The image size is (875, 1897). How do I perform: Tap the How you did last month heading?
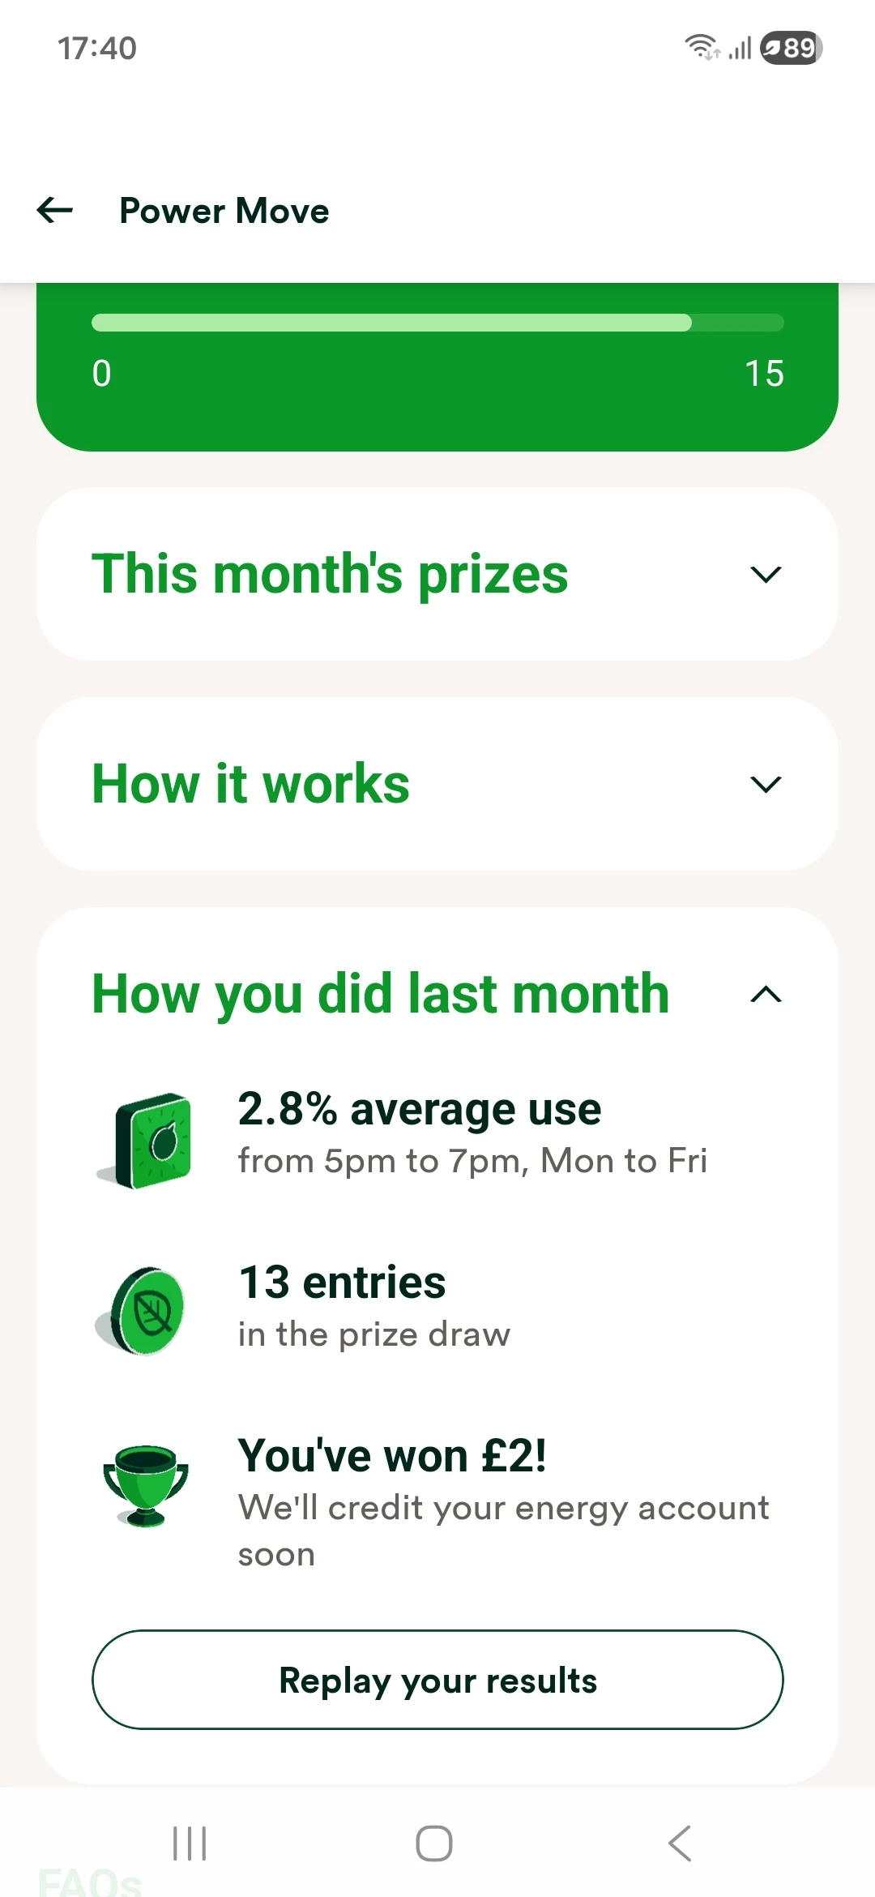click(x=380, y=994)
